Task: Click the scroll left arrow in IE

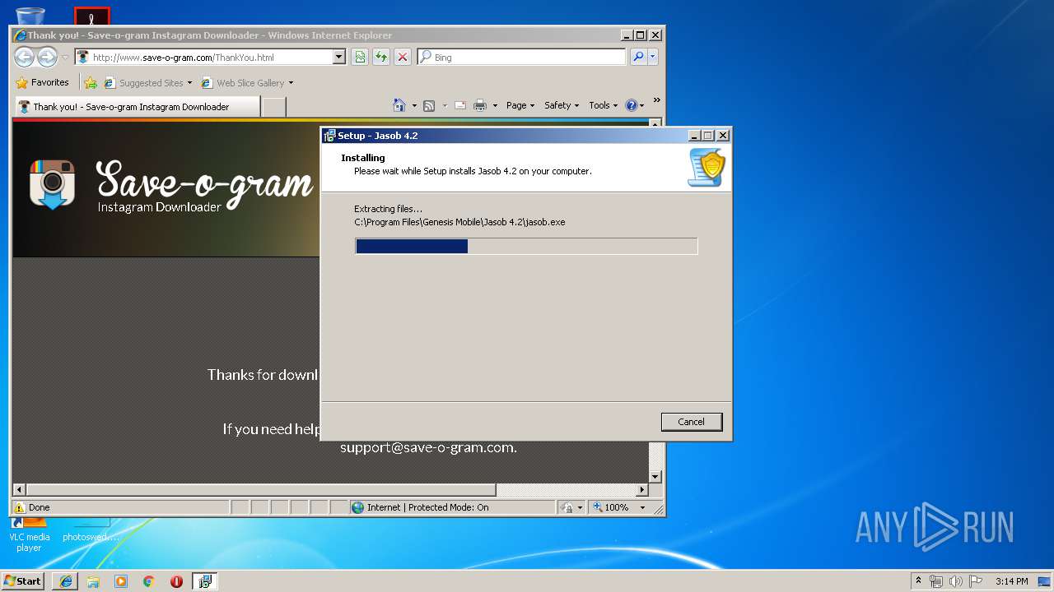Action: [20, 489]
